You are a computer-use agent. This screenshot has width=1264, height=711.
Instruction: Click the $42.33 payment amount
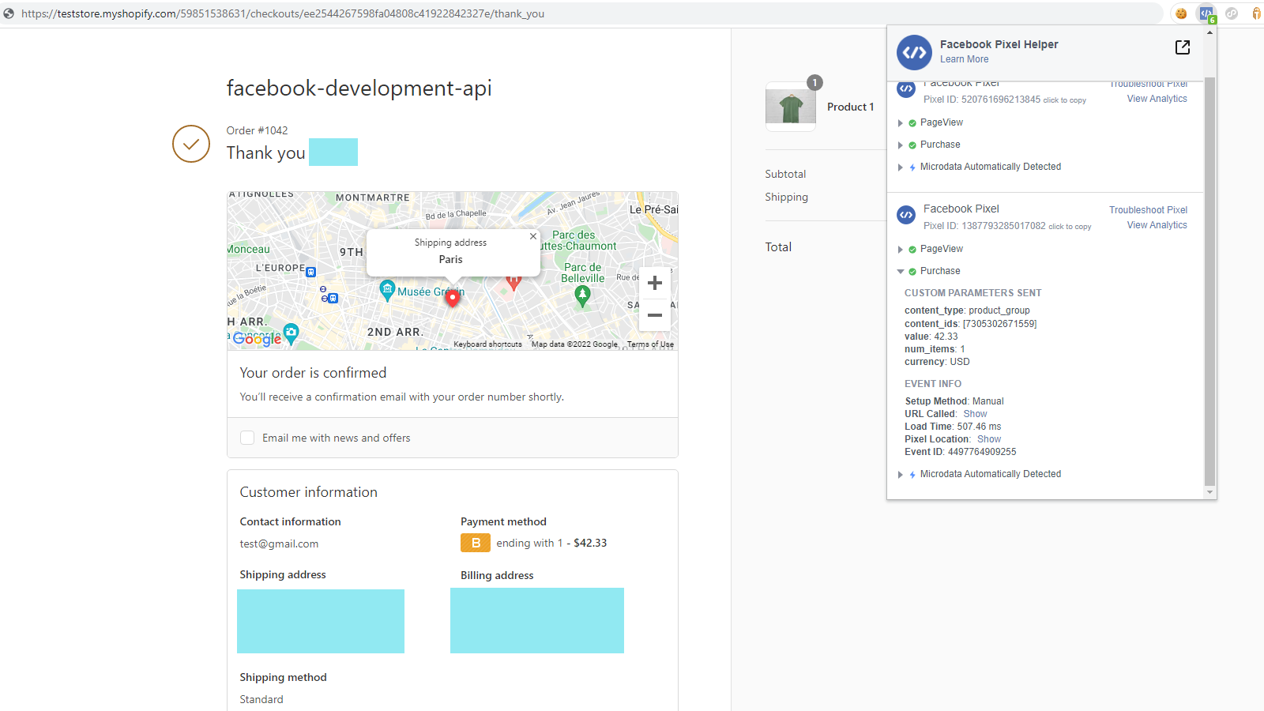tap(590, 543)
